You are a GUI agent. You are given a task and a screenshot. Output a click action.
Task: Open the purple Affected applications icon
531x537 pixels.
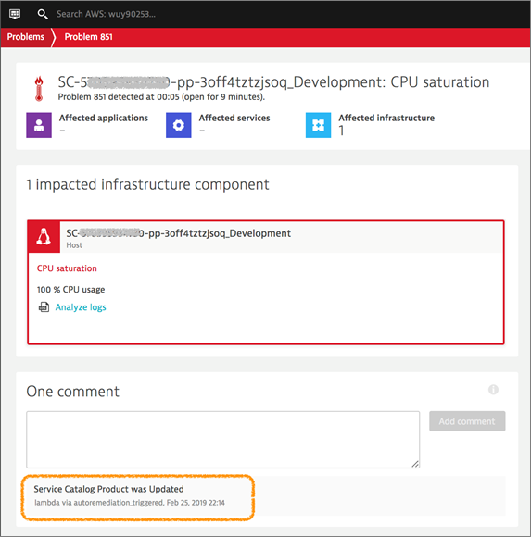pos(39,125)
